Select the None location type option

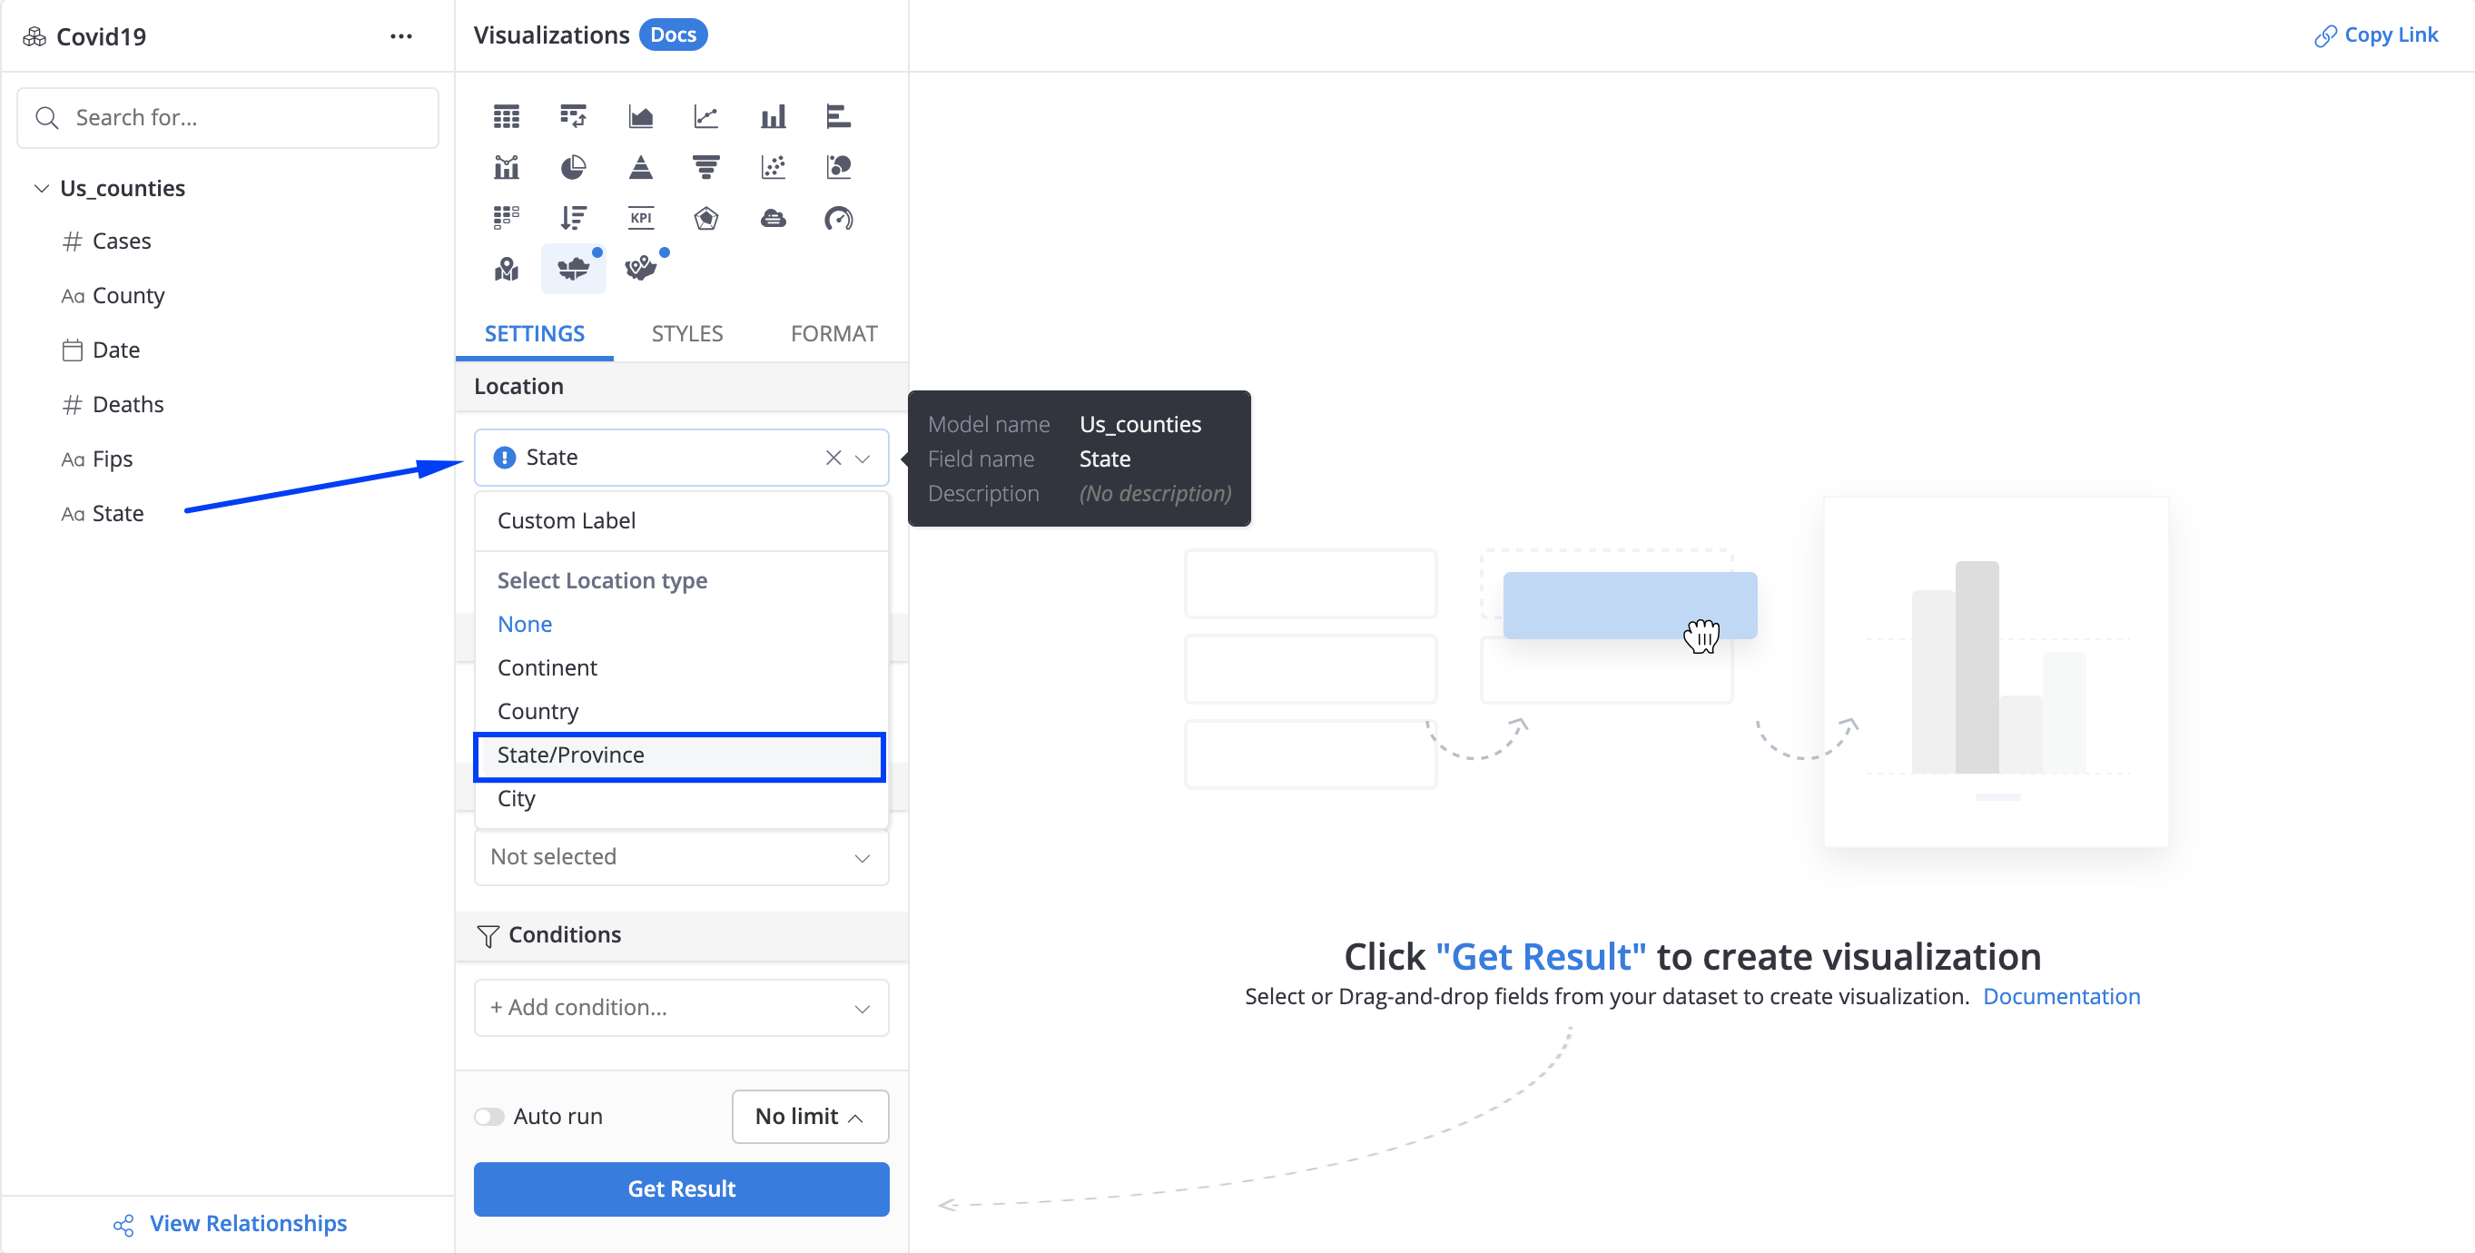pos(524,623)
